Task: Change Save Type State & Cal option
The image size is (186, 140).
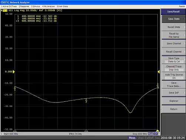Action: 174,60
